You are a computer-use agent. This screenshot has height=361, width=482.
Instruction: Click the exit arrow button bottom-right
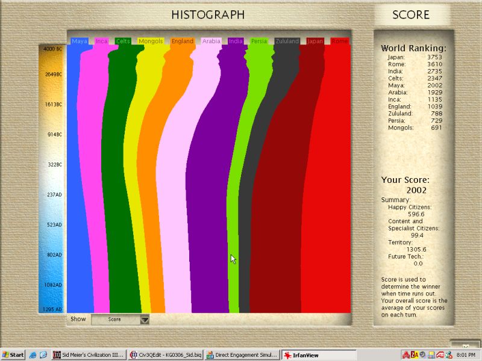[465, 345]
